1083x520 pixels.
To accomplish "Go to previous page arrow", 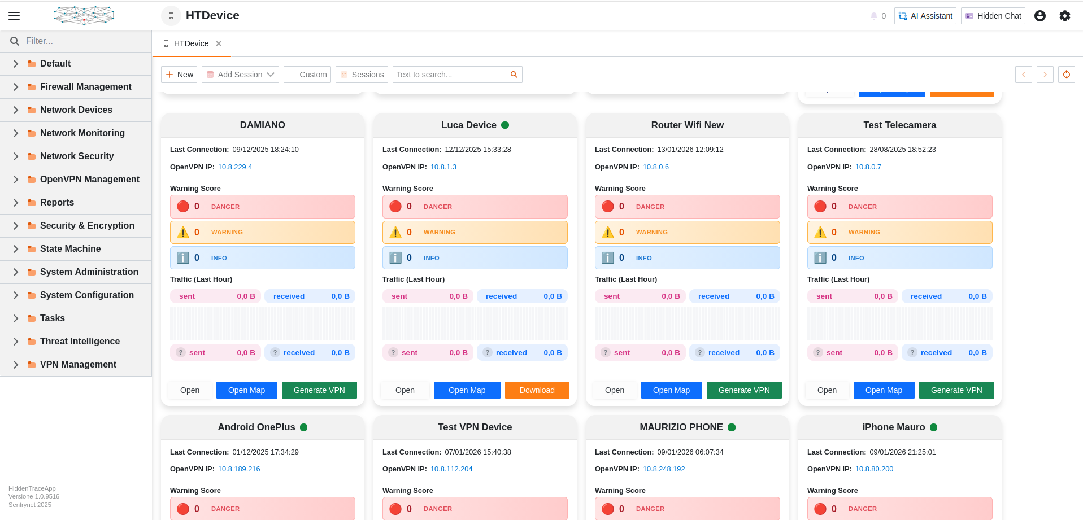I will [1024, 75].
